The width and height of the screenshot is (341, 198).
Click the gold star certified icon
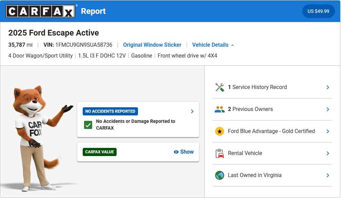pyautogui.click(x=220, y=131)
